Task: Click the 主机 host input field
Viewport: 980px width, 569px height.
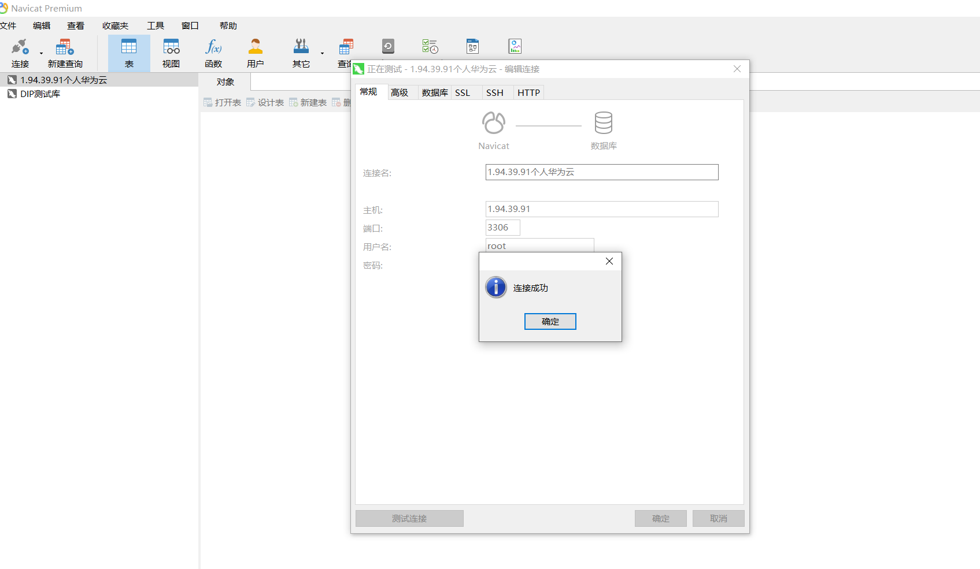Action: pyautogui.click(x=602, y=209)
